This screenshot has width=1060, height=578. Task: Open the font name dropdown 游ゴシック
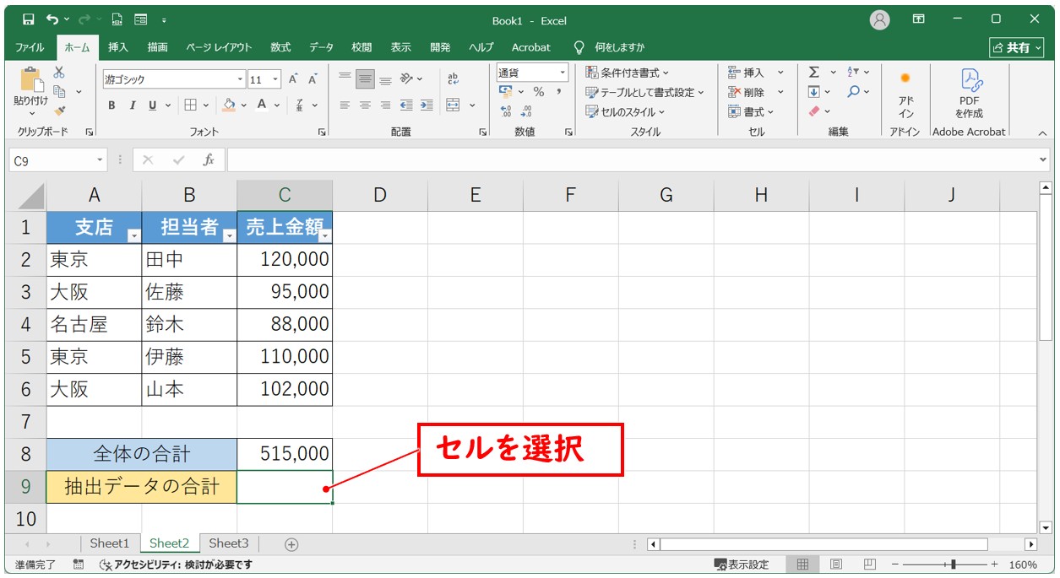click(240, 79)
